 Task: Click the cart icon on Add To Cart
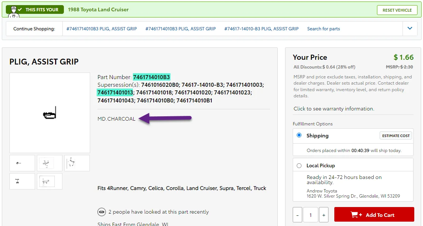pos(356,215)
